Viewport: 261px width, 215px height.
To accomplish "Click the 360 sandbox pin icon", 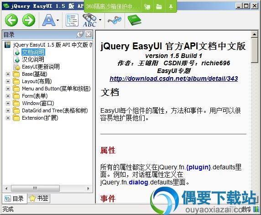I will [171, 7].
